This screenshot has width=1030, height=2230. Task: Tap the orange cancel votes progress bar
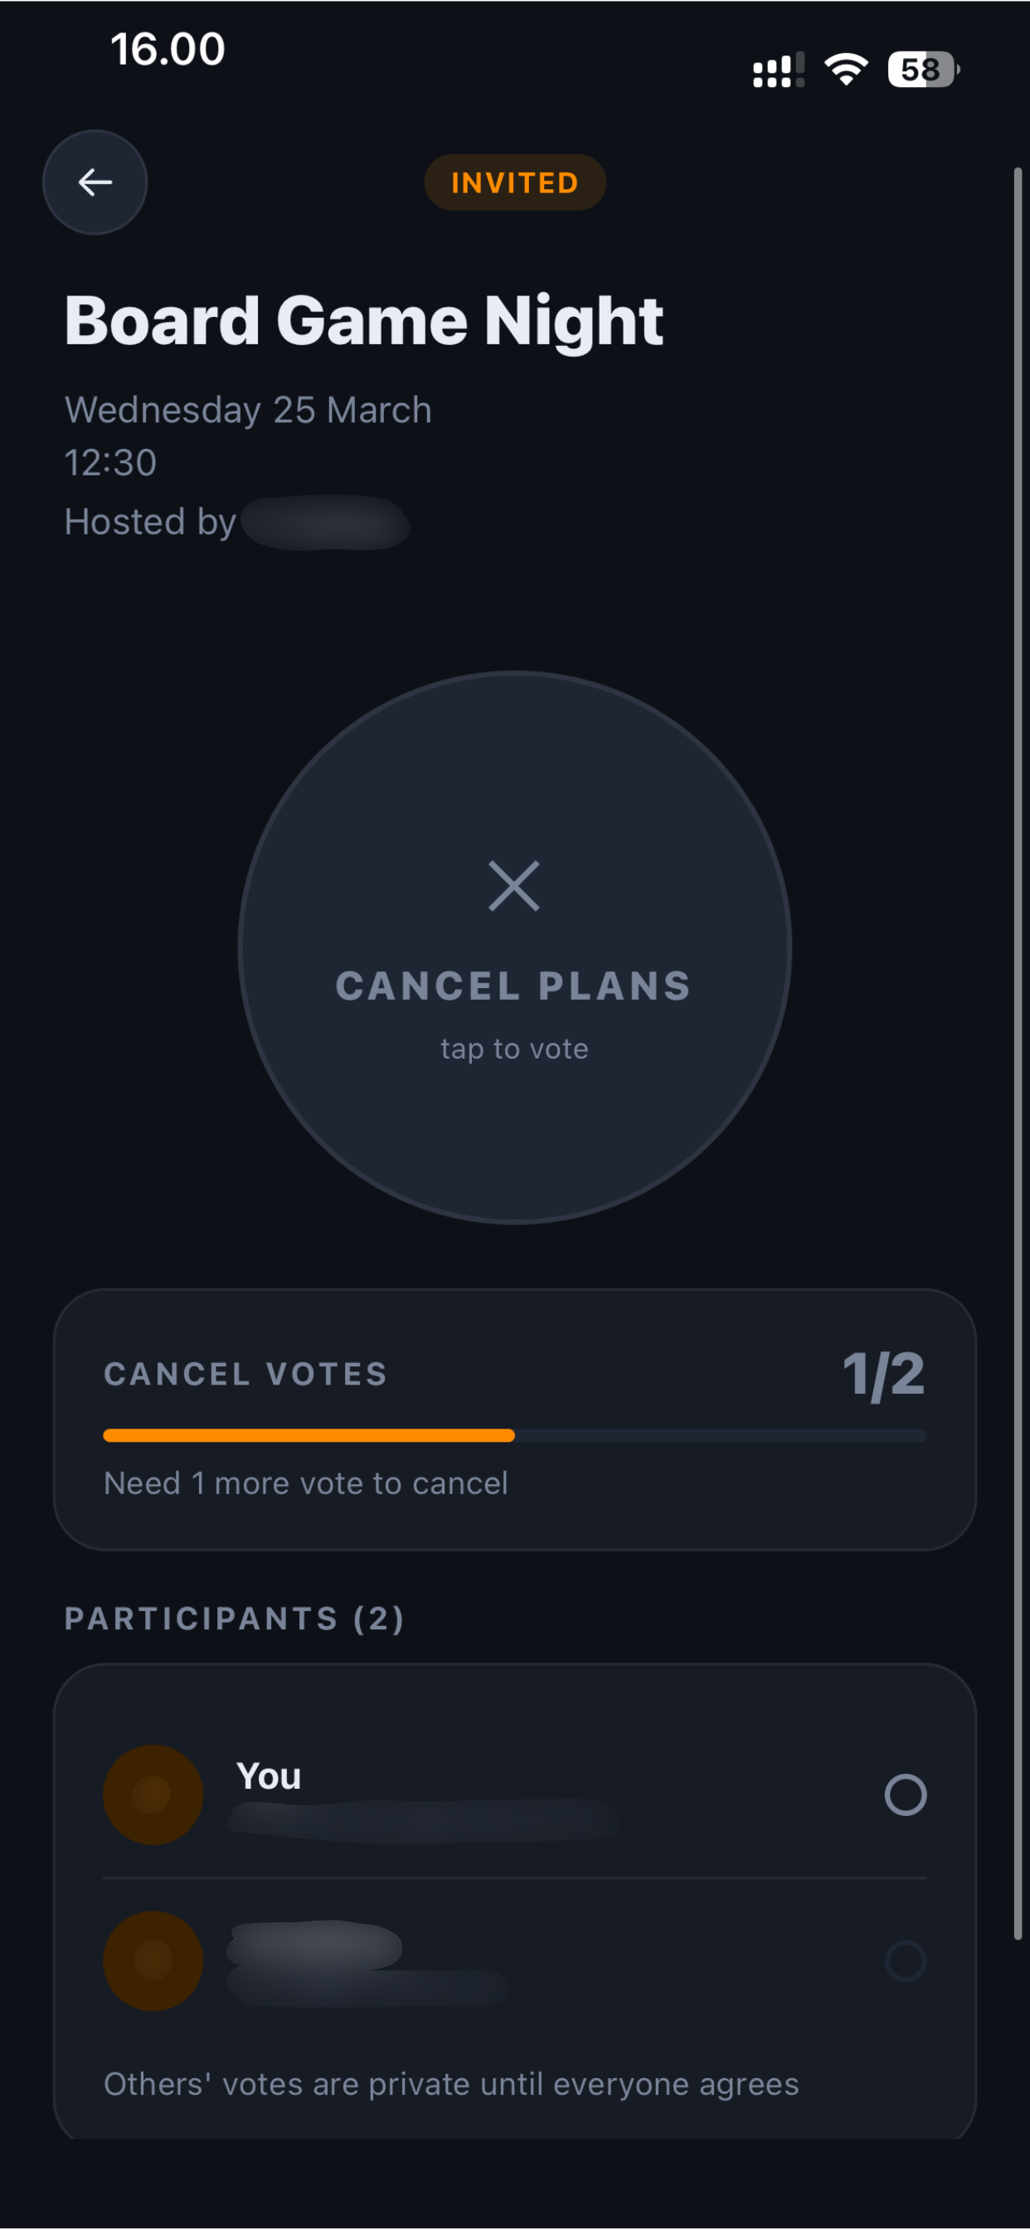[x=309, y=1435]
